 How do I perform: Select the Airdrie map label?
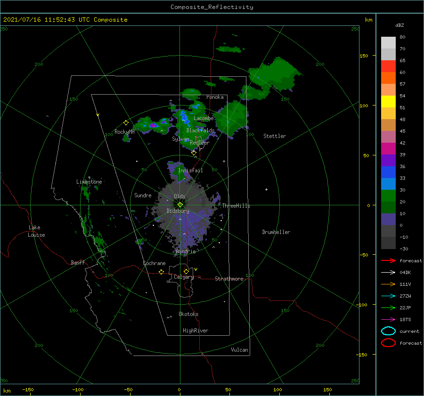tap(186, 251)
